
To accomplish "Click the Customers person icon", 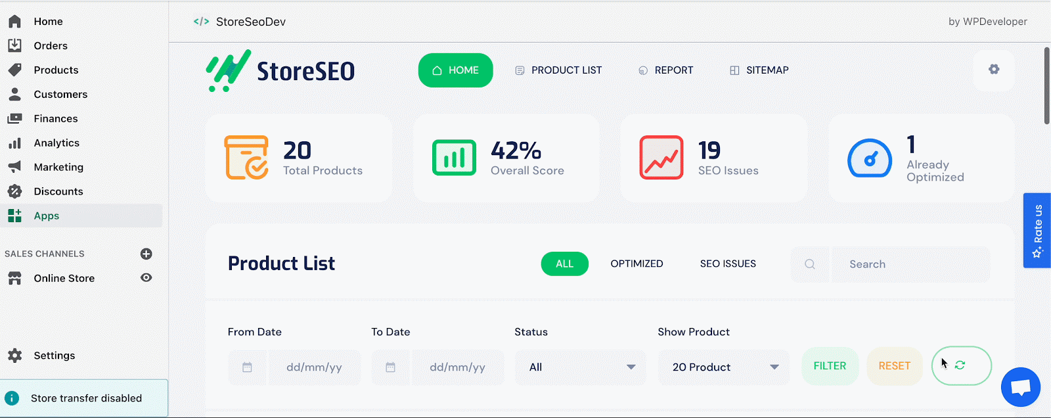I will [14, 94].
